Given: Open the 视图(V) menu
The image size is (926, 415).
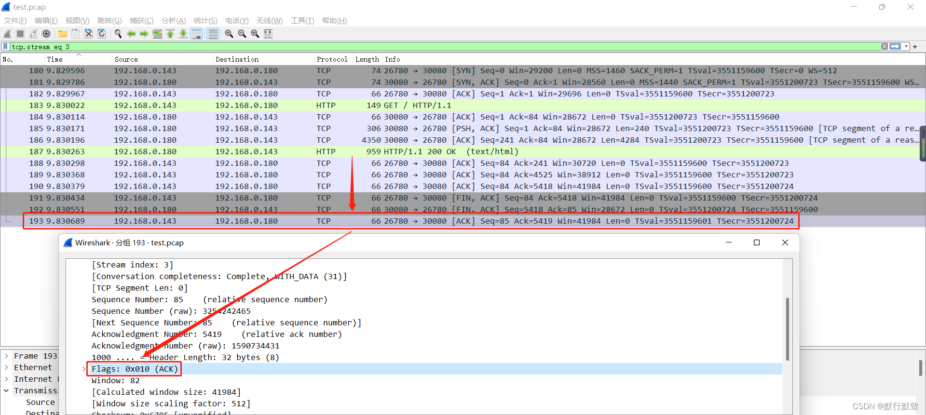Looking at the screenshot, I should click(x=78, y=21).
